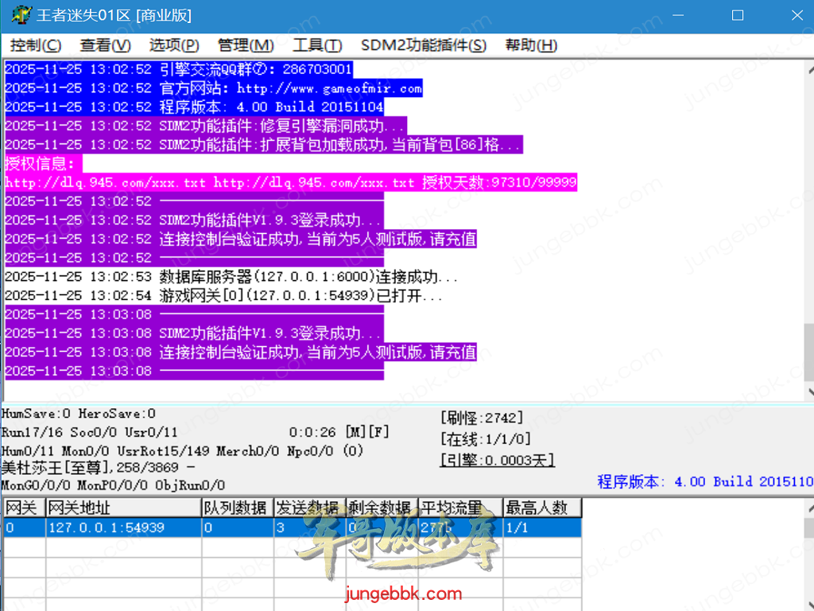The height and width of the screenshot is (611, 814).
Task: Open the 控制(C) menu
Action: click(36, 45)
